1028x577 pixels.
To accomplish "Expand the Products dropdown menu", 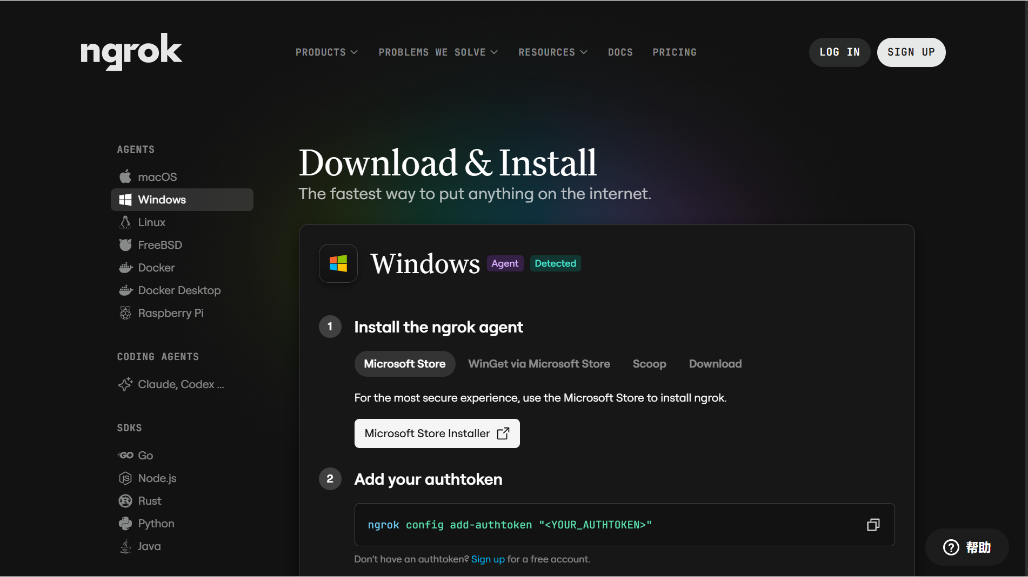I will [326, 52].
